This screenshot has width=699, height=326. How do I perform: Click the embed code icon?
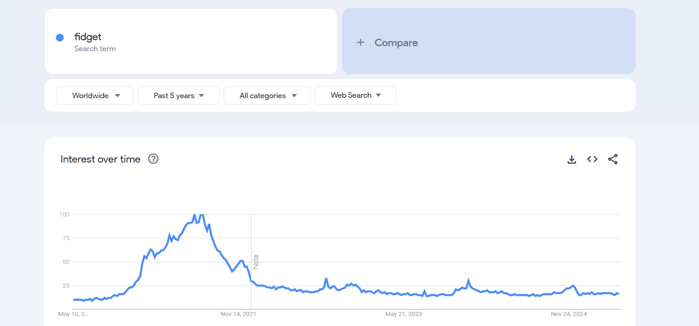point(592,159)
